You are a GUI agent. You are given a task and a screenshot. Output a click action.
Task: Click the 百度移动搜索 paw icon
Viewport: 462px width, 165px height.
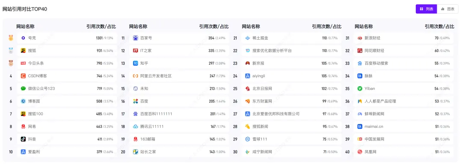[360, 63]
